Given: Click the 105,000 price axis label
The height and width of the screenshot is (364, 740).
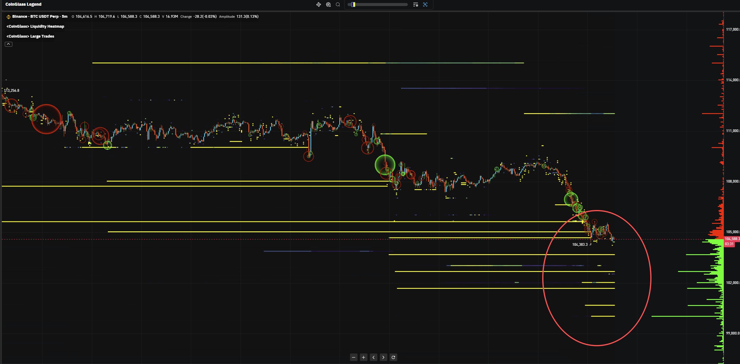Looking at the screenshot, I should coord(732,232).
